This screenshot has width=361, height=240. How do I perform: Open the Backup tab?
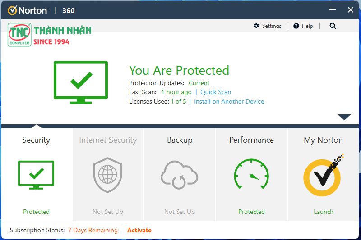click(x=180, y=175)
